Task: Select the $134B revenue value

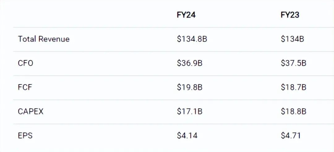Action: pyautogui.click(x=292, y=39)
